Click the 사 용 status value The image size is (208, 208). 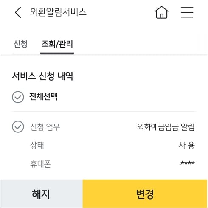click(187, 145)
